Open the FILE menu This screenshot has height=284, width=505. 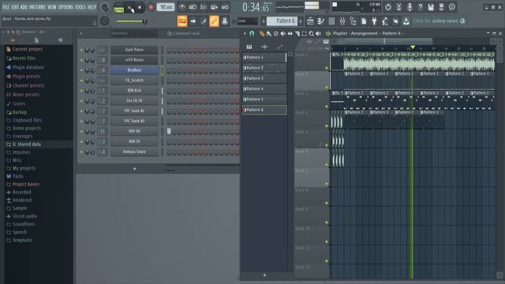pos(6,7)
